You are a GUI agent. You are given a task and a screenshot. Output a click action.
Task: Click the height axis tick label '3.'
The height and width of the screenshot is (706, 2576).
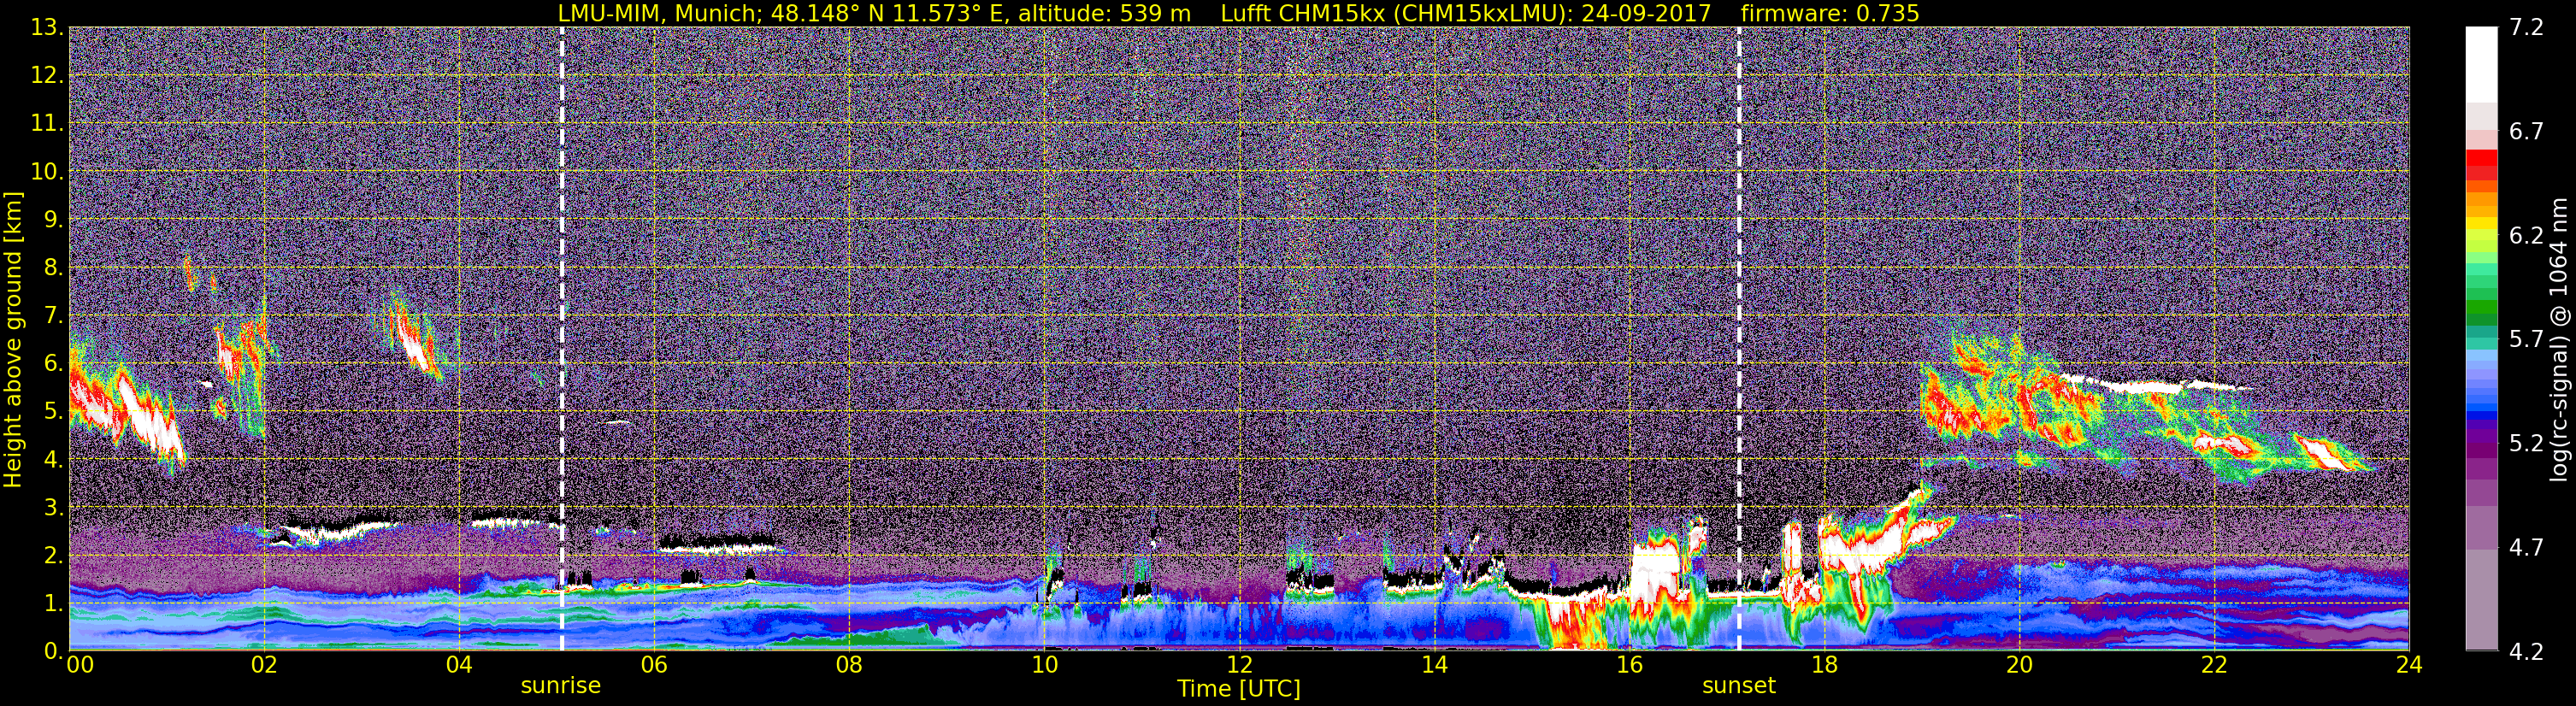click(53, 508)
